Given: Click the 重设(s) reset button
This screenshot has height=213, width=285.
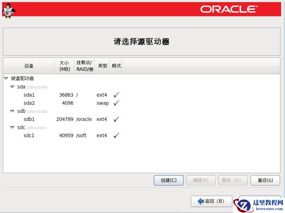Looking at the screenshot, I should click(265, 181).
